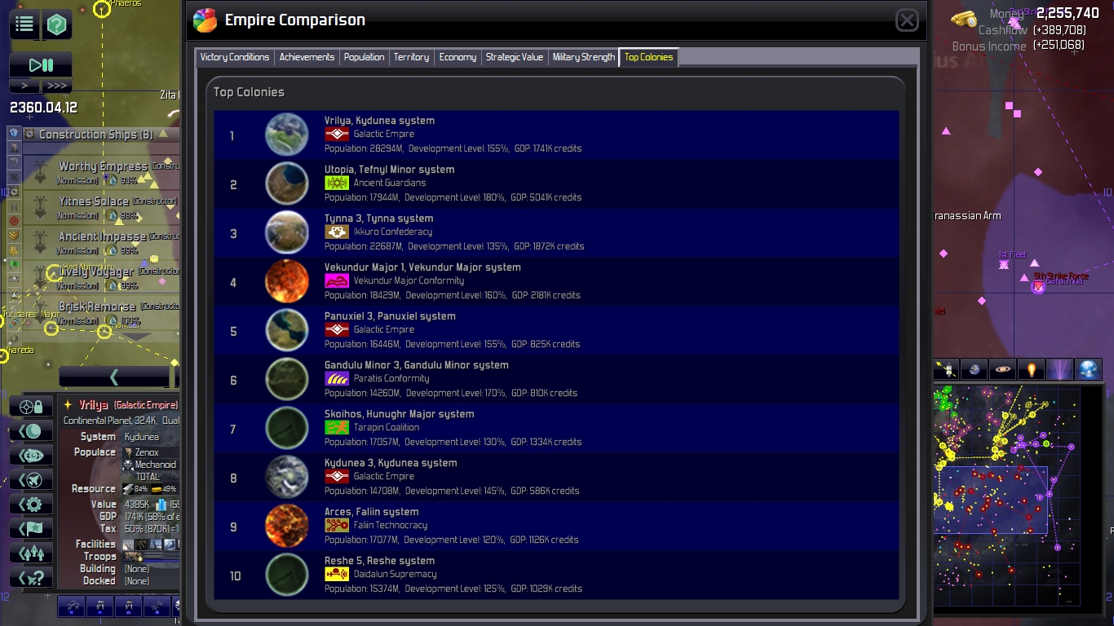Cycle previous gear construction ship icon
The height and width of the screenshot is (626, 1114).
pos(32,505)
